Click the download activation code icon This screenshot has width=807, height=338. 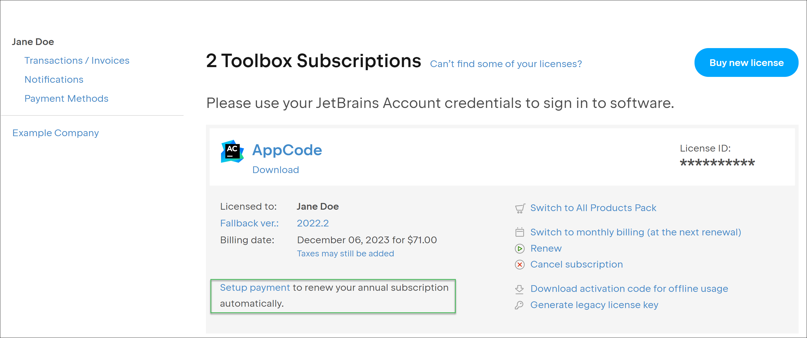click(x=519, y=289)
